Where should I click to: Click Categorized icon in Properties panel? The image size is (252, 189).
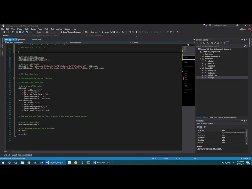198,127
